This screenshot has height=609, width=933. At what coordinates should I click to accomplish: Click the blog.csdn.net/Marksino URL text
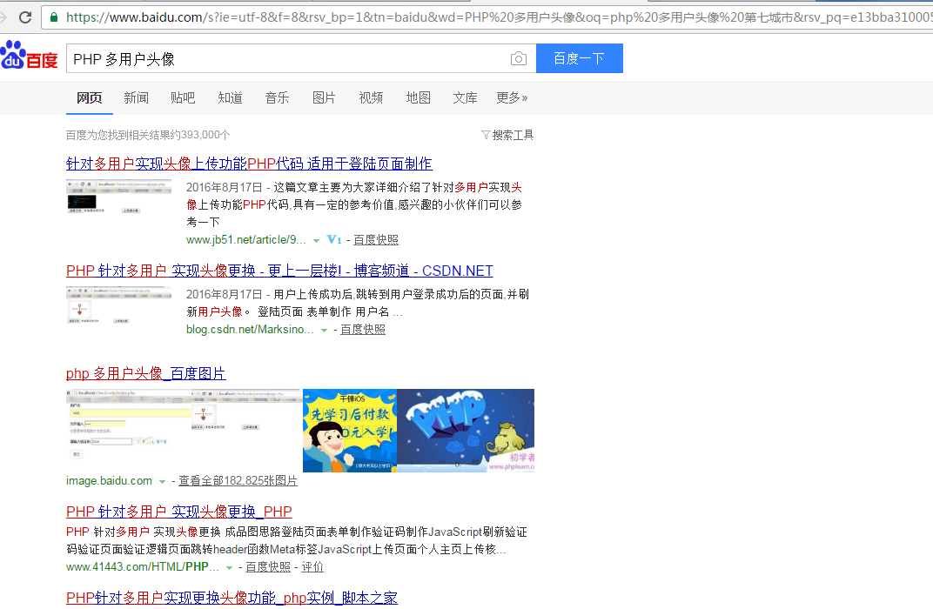point(249,330)
